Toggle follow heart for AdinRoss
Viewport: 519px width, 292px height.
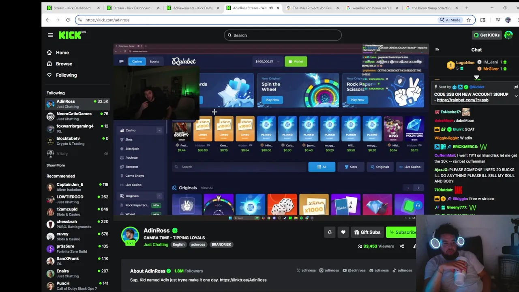pos(343,232)
